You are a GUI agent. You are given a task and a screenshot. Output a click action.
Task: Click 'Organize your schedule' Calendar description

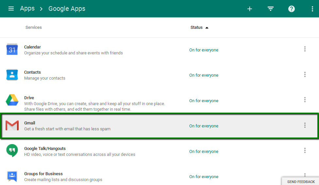(x=74, y=53)
